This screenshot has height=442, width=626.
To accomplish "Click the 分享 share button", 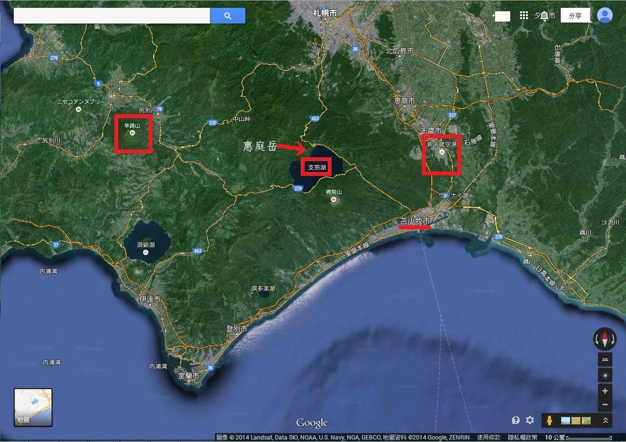I will pyautogui.click(x=575, y=16).
